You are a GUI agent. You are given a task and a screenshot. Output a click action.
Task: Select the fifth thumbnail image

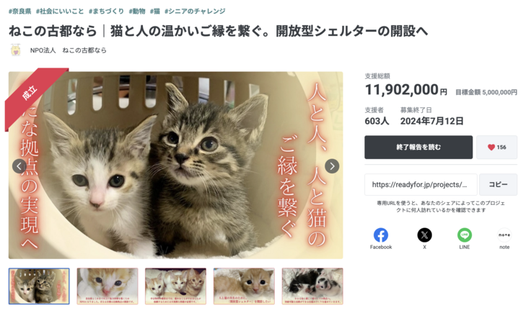(312, 286)
